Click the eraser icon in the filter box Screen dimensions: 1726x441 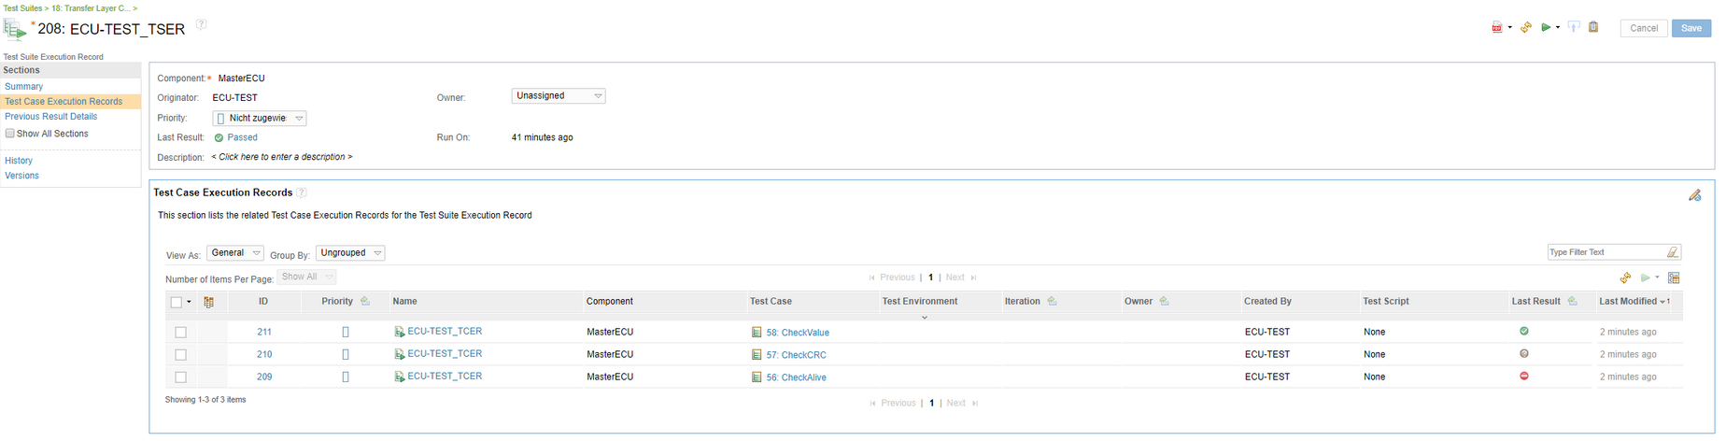click(1673, 252)
